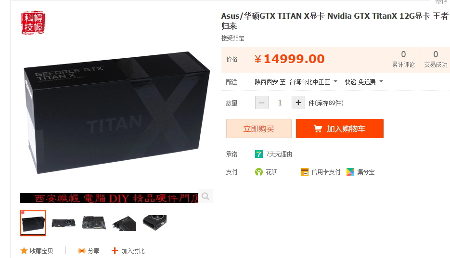Click the 信用卡支付 credit card icon

click(x=305, y=172)
